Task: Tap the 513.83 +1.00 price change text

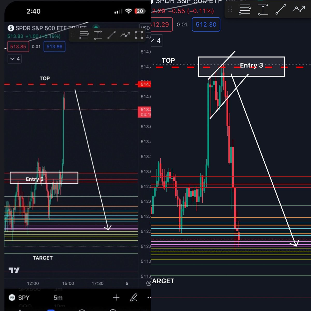Action: click(34, 36)
